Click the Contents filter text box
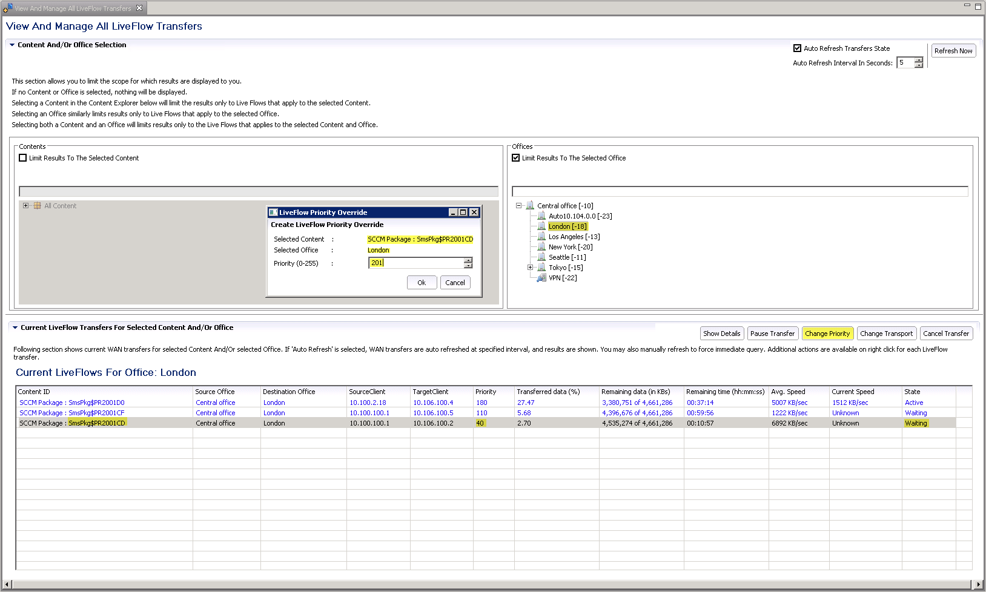Image resolution: width=986 pixels, height=592 pixels. click(x=259, y=191)
